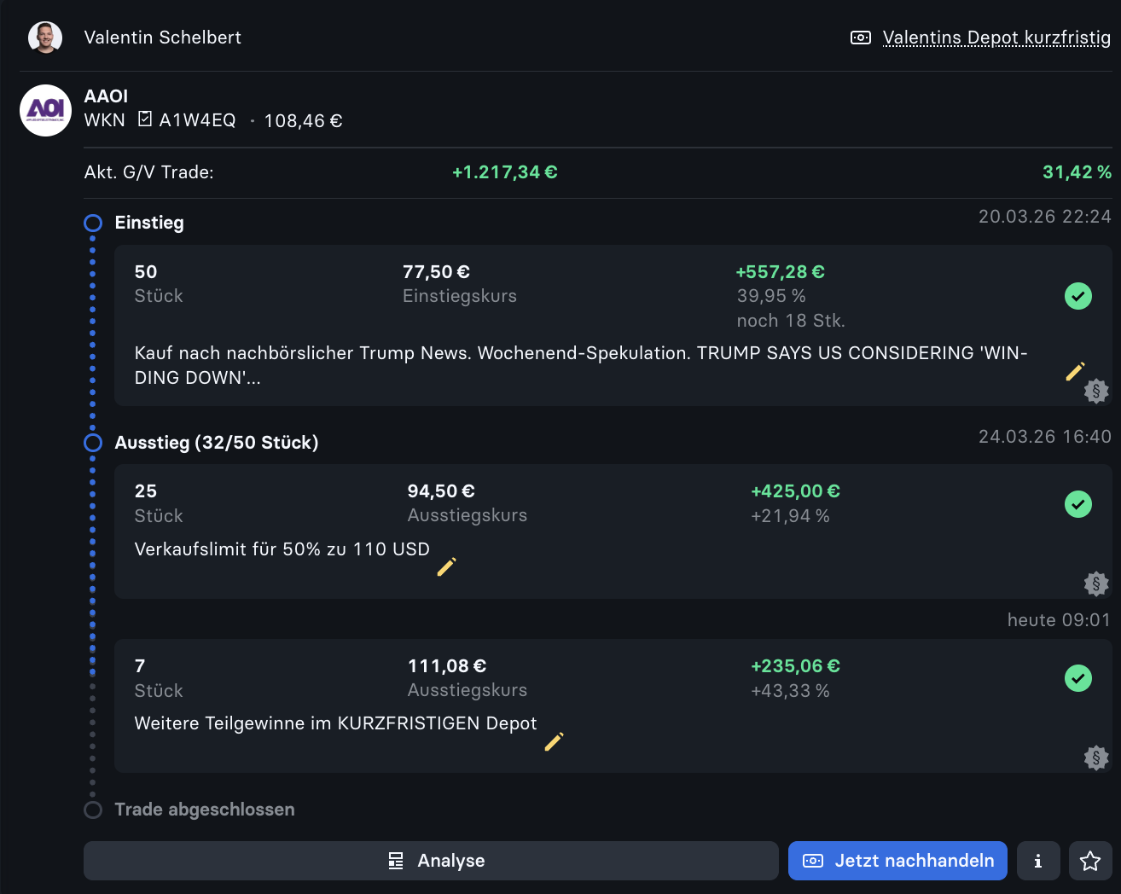Open legal badge on 25 Stück exit card
Image resolution: width=1121 pixels, height=894 pixels.
coord(1095,583)
